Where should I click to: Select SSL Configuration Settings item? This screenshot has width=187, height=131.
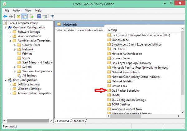pos(128,100)
